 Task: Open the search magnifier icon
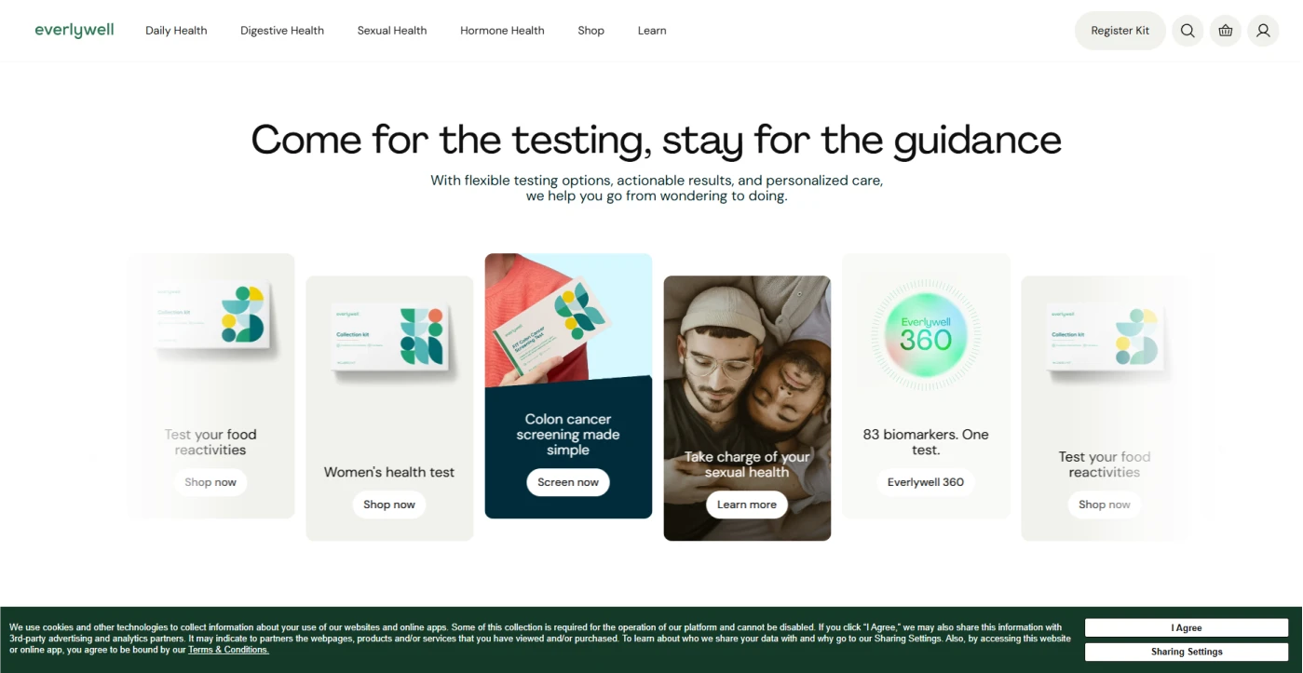[1188, 31]
